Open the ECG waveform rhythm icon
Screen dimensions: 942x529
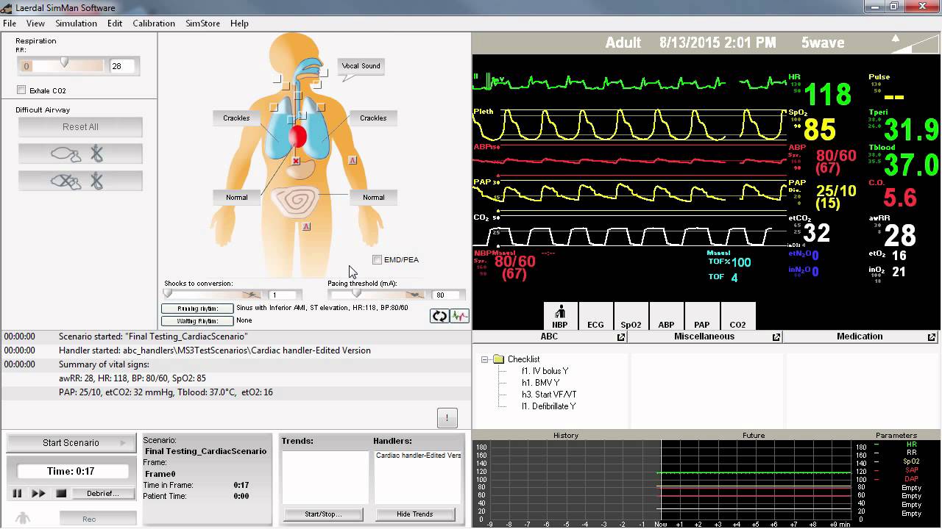coord(460,316)
